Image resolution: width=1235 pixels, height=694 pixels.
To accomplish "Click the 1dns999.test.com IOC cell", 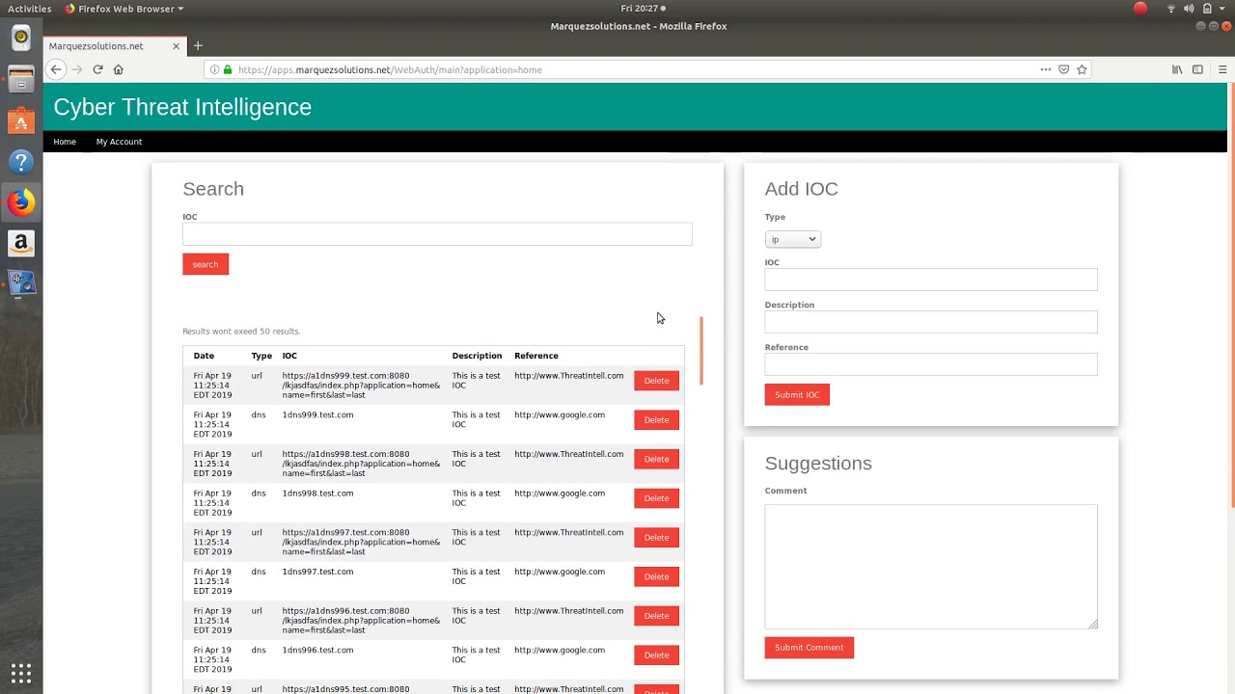I will pyautogui.click(x=317, y=415).
